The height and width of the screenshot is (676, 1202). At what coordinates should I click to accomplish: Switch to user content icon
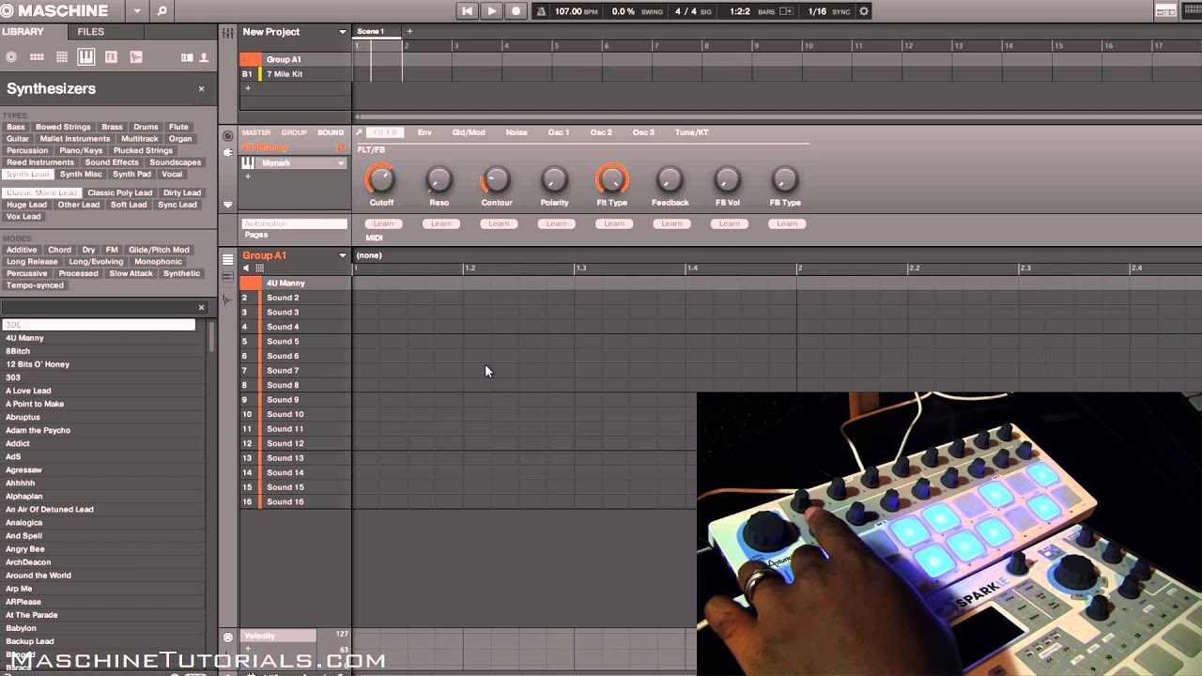[x=204, y=57]
